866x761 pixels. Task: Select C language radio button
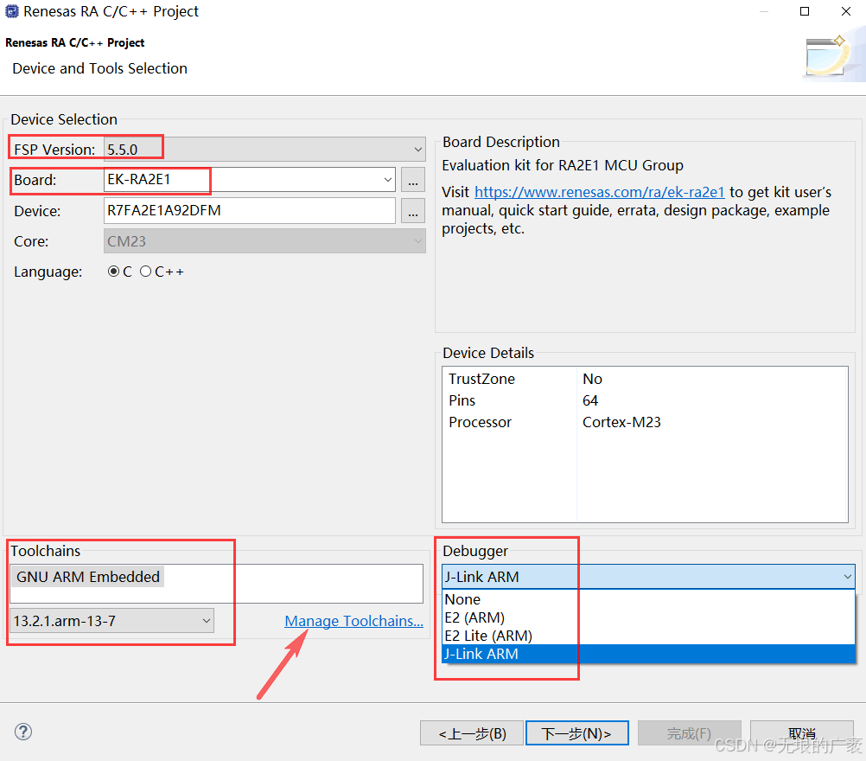[113, 272]
